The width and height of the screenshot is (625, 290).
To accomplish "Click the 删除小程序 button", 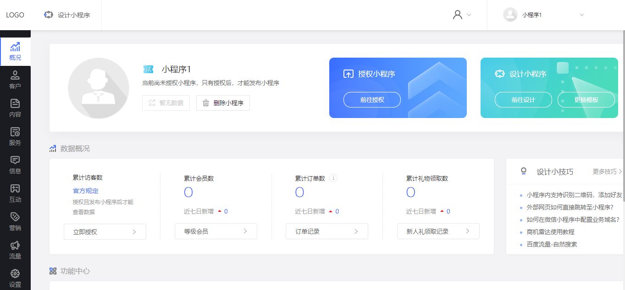I will tap(223, 103).
